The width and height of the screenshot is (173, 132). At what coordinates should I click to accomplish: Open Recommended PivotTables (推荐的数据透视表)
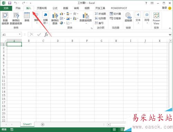click(16, 18)
